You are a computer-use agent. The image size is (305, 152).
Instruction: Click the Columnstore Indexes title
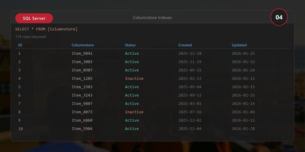tap(152, 17)
